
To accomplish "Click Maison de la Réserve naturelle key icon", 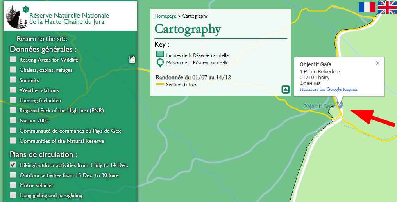I will [x=160, y=63].
